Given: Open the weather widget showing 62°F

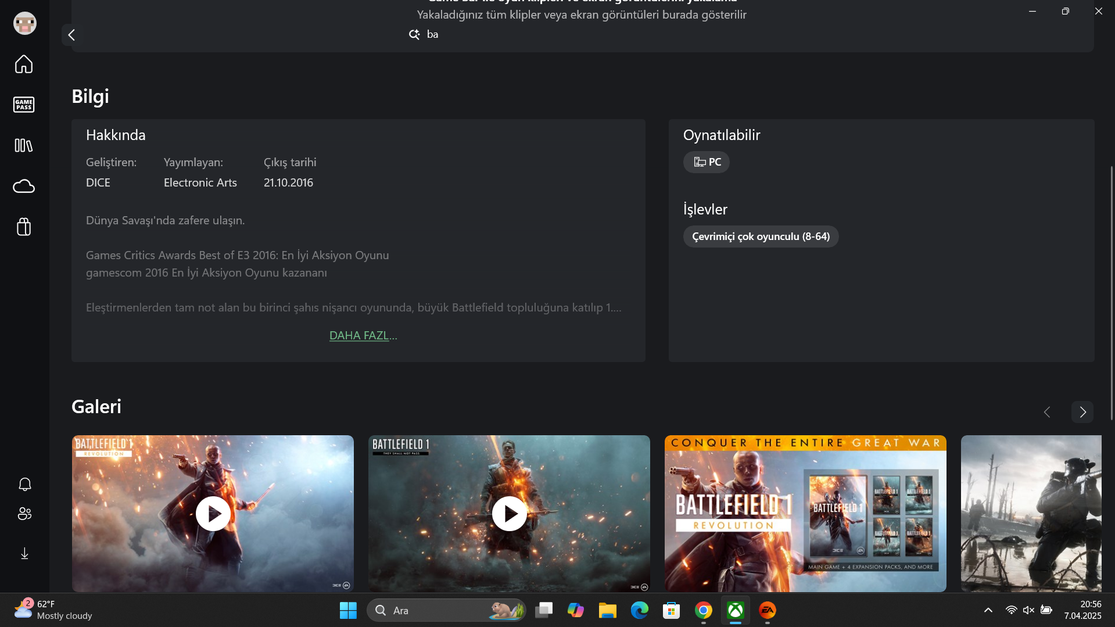Looking at the screenshot, I should click(x=53, y=610).
